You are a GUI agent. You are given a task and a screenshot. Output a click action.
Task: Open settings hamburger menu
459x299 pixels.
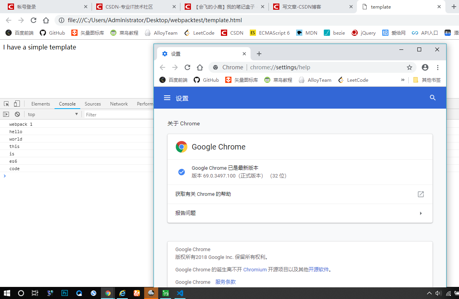pyautogui.click(x=167, y=98)
